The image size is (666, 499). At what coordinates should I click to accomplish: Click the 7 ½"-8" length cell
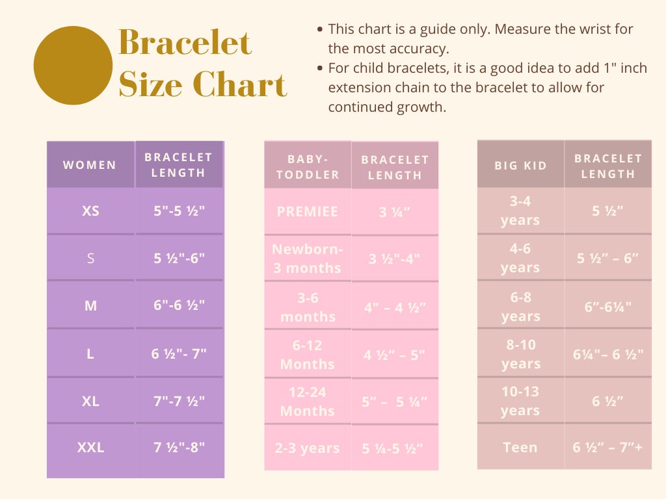coord(180,447)
